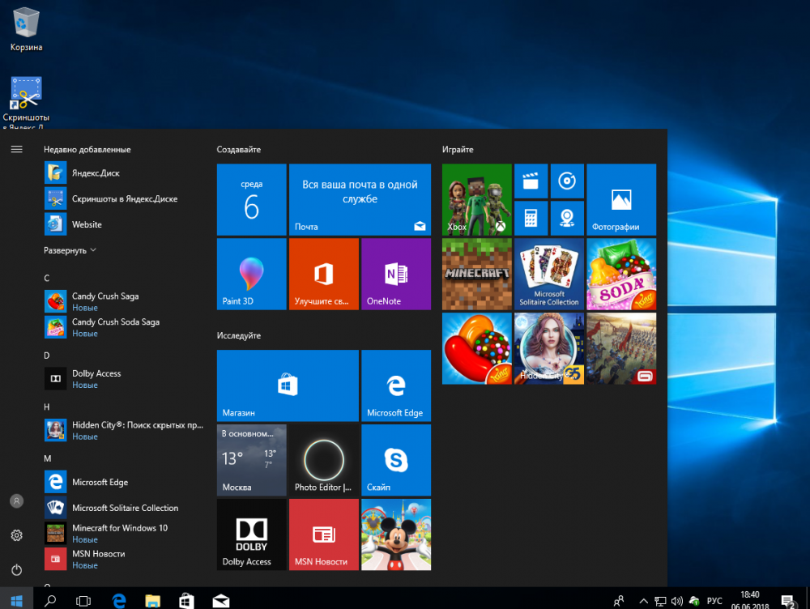Open the Xbox tile
Image resolution: width=810 pixels, height=609 pixels.
pyautogui.click(x=476, y=199)
